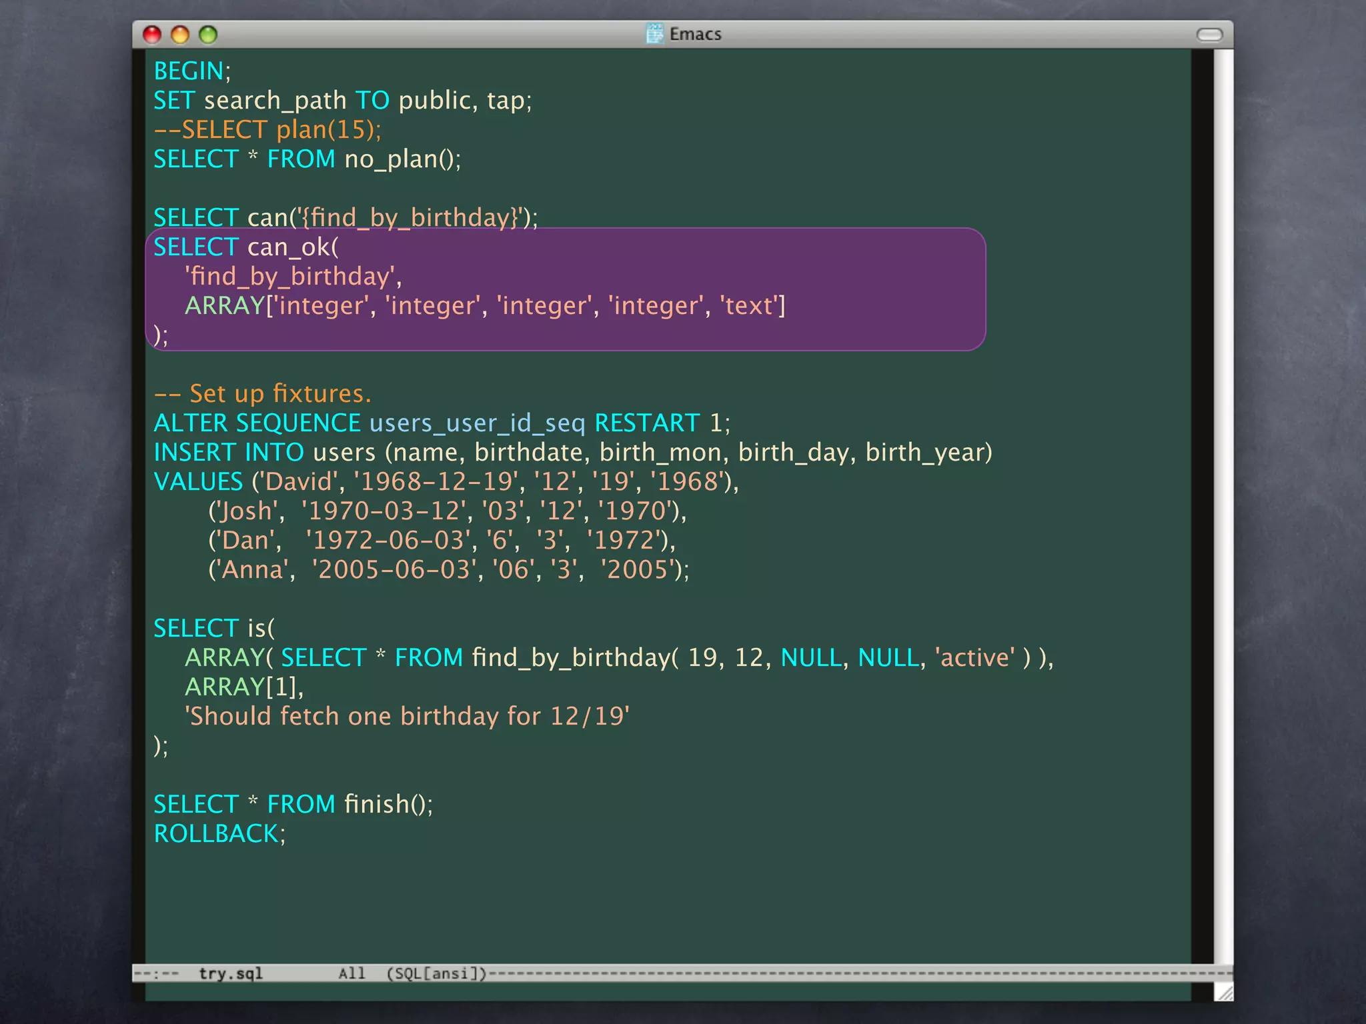Place cursor on commented plan(15) line
Viewport: 1366px width, 1024px height.
click(267, 130)
